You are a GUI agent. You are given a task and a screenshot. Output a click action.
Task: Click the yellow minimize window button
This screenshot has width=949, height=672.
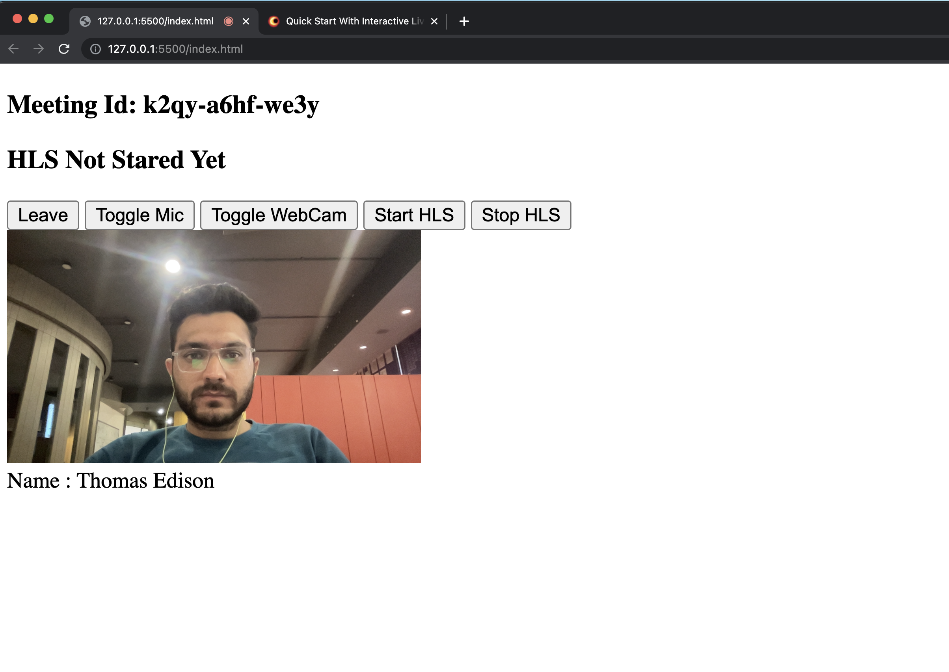pyautogui.click(x=33, y=19)
